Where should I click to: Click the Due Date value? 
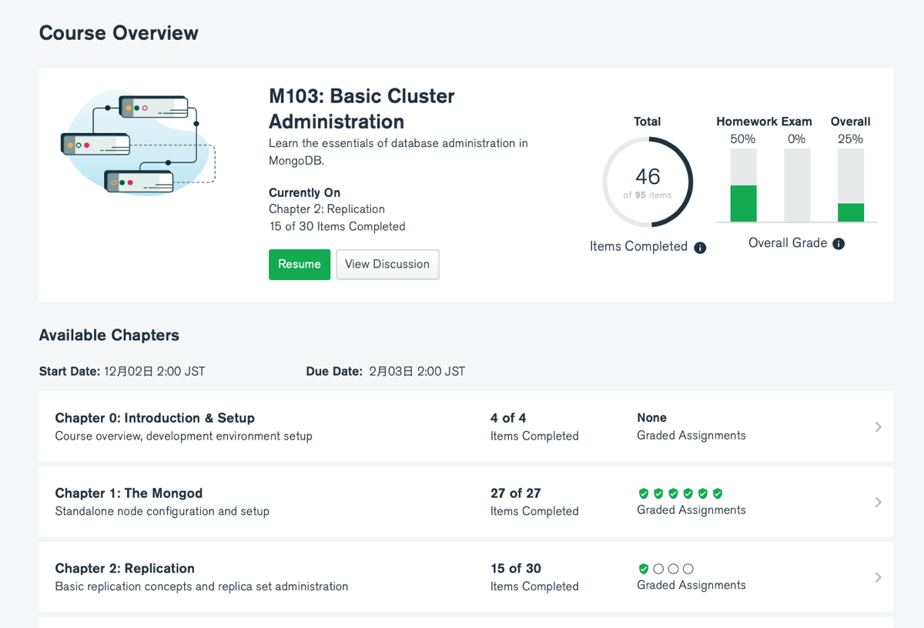(x=417, y=371)
